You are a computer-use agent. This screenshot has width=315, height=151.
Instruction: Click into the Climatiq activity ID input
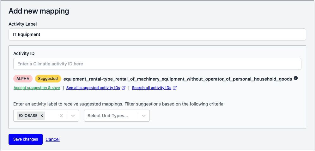coord(157,64)
